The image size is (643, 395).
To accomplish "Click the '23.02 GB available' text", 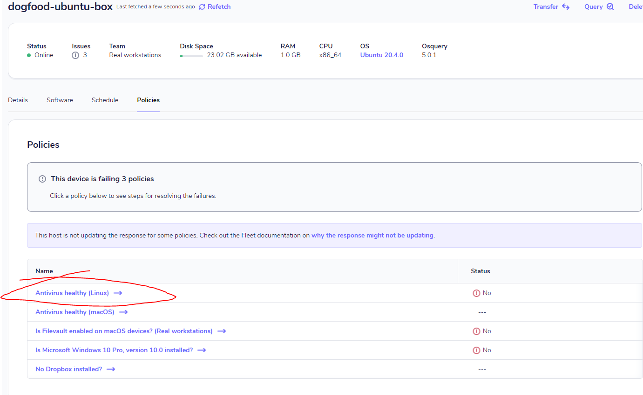I will [234, 55].
